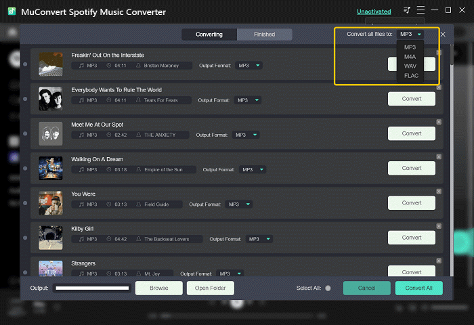Viewport: 474px width, 325px height.
Task: Remove Walking On A Dream row
Action: (x=439, y=156)
